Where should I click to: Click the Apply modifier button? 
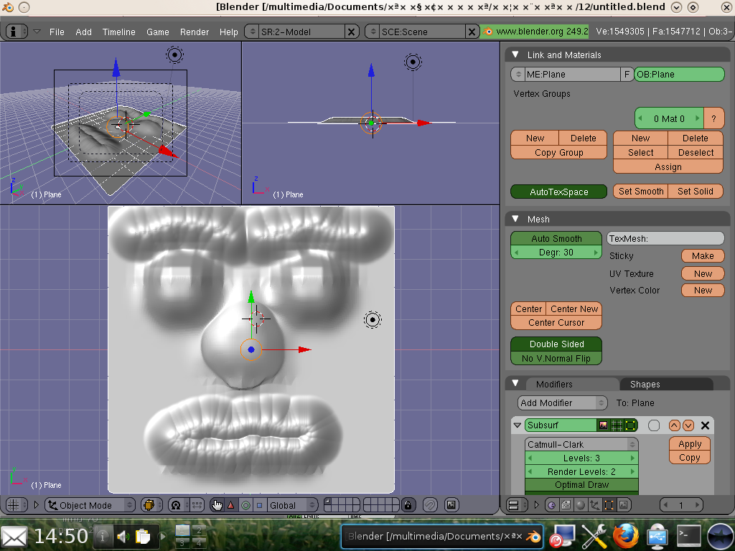tap(690, 443)
